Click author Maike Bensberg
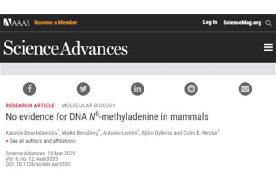Viewport: 276px width, 184px height. [x=80, y=133]
